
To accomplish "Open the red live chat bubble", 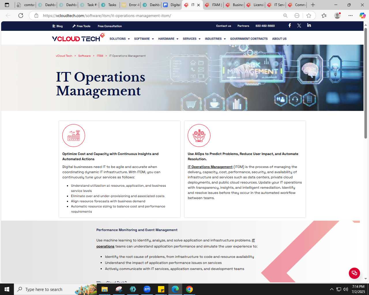I will click(354, 273).
